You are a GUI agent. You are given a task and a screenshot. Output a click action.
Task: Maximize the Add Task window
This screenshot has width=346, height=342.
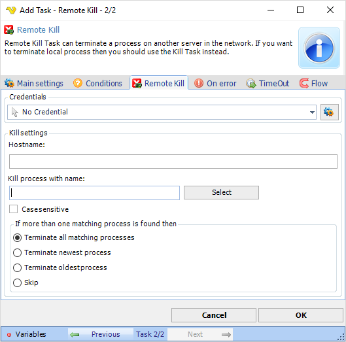[x=300, y=10]
